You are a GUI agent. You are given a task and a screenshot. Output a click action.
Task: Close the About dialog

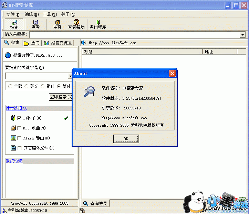tap(172, 74)
